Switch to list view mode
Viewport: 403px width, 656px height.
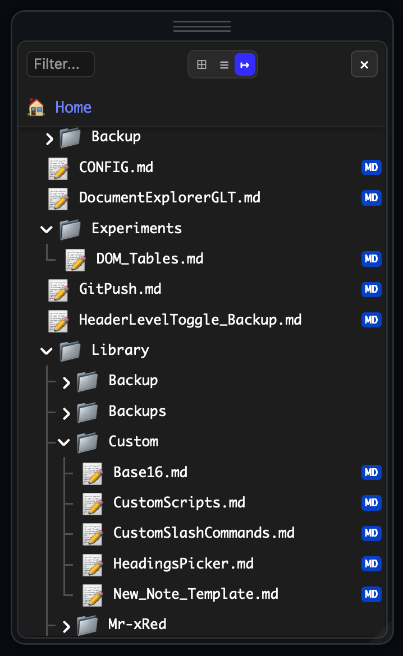[x=224, y=65]
